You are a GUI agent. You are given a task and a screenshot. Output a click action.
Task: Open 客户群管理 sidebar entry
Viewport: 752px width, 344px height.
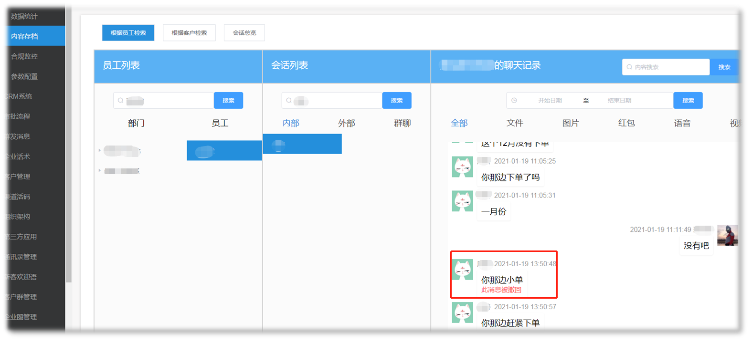pyautogui.click(x=21, y=297)
